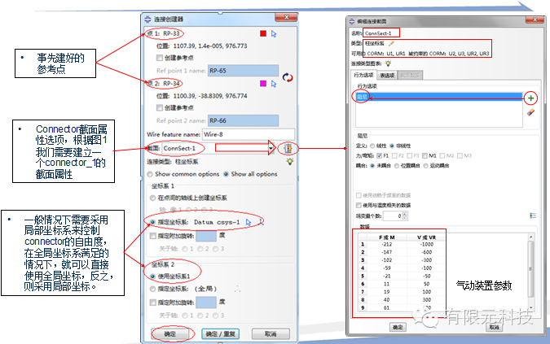Check 创建参考点 under point 2
This screenshot has height=344, width=550.
coord(160,107)
